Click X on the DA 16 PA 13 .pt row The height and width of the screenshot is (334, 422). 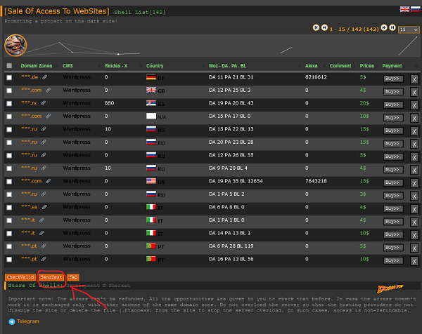coord(414,261)
